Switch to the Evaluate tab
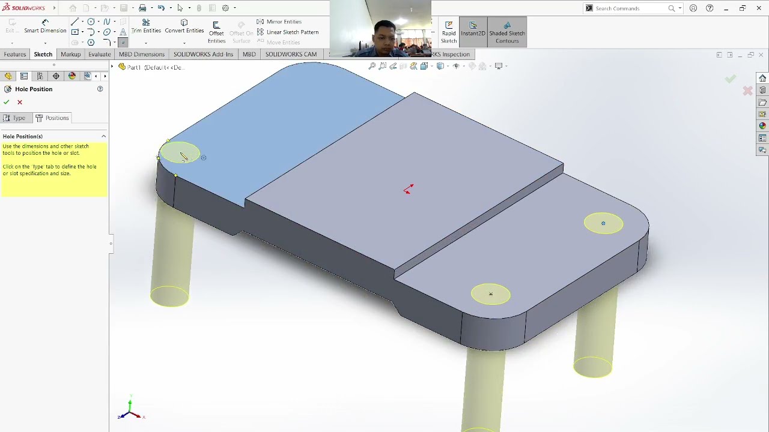The image size is (769, 432). pyautogui.click(x=99, y=54)
